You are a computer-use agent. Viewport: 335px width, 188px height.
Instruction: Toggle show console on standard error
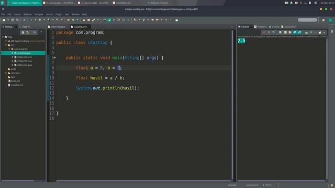coord(299,32)
